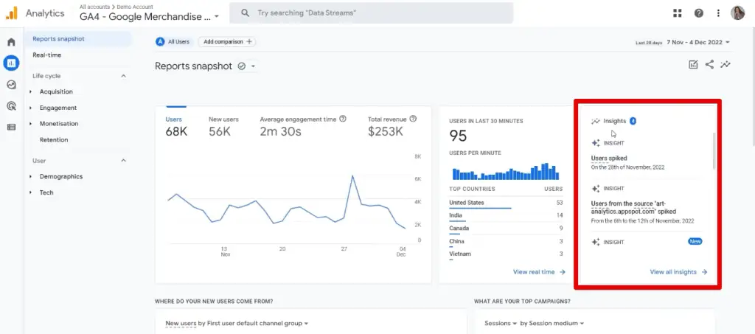Open the date range dropdown

697,43
